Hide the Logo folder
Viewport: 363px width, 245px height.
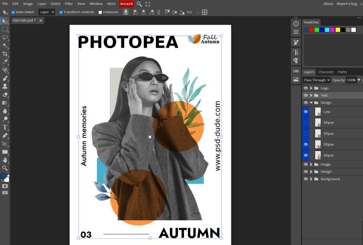pos(306,88)
